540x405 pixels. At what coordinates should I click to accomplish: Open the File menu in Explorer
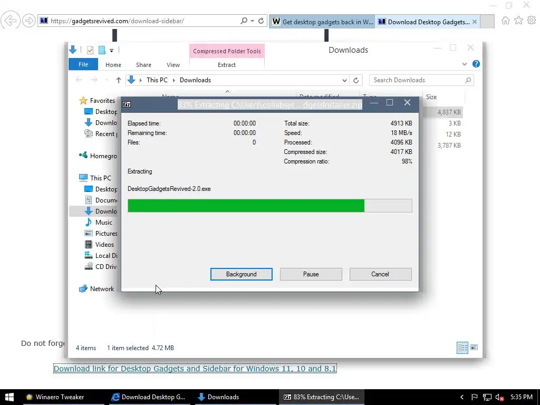pos(83,64)
